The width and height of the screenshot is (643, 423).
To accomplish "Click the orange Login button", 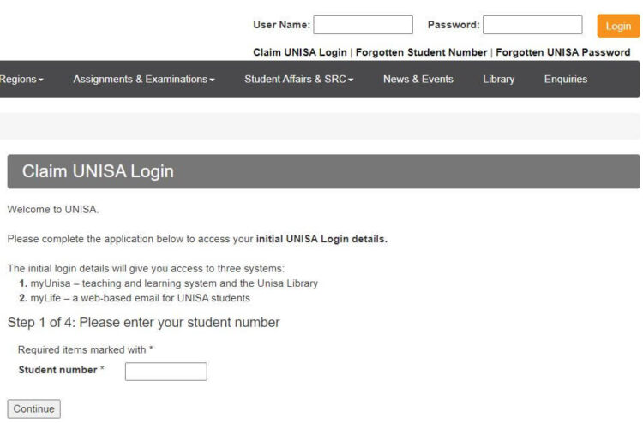I will [618, 26].
